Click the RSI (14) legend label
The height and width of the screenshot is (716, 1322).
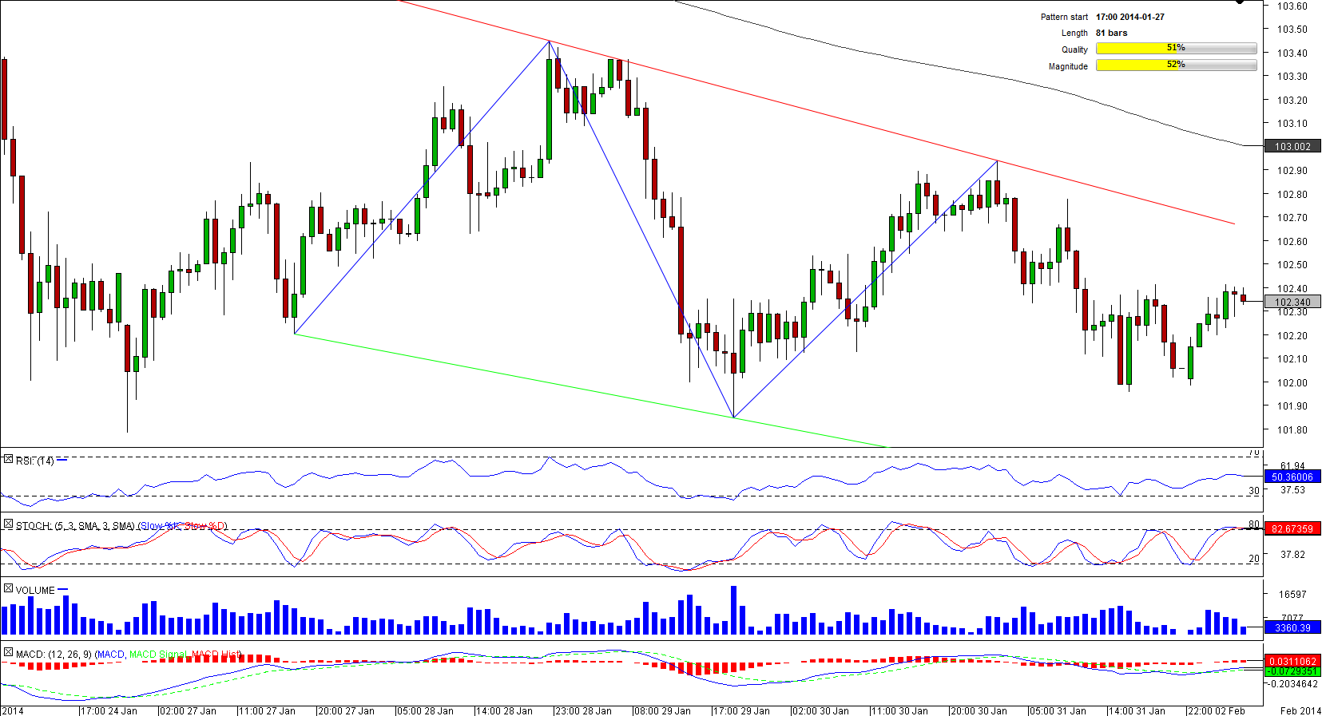(34, 461)
